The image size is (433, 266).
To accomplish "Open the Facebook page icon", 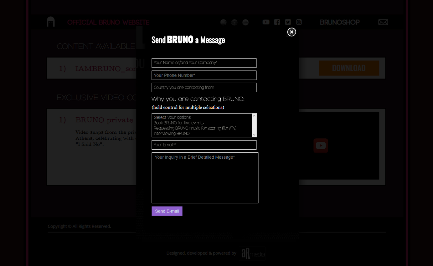I will click(277, 22).
